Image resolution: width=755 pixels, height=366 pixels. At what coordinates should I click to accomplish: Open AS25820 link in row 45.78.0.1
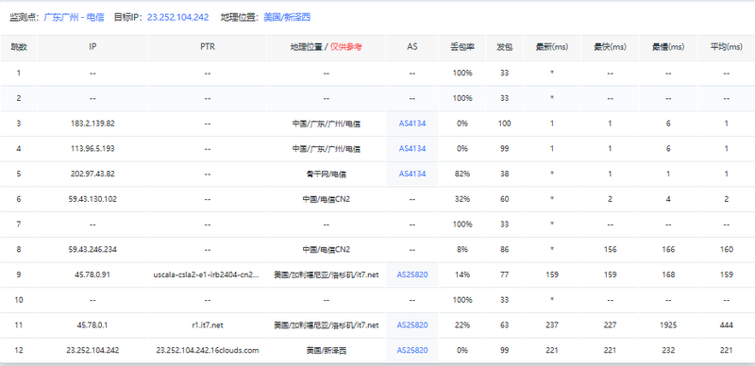point(412,325)
